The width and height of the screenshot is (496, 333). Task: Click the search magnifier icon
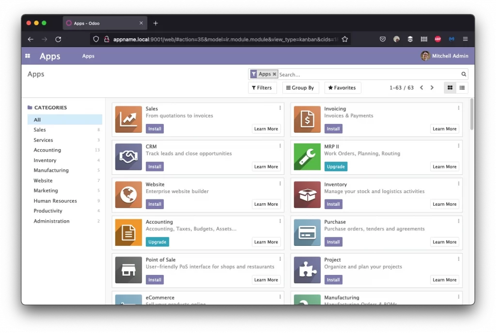(464, 74)
